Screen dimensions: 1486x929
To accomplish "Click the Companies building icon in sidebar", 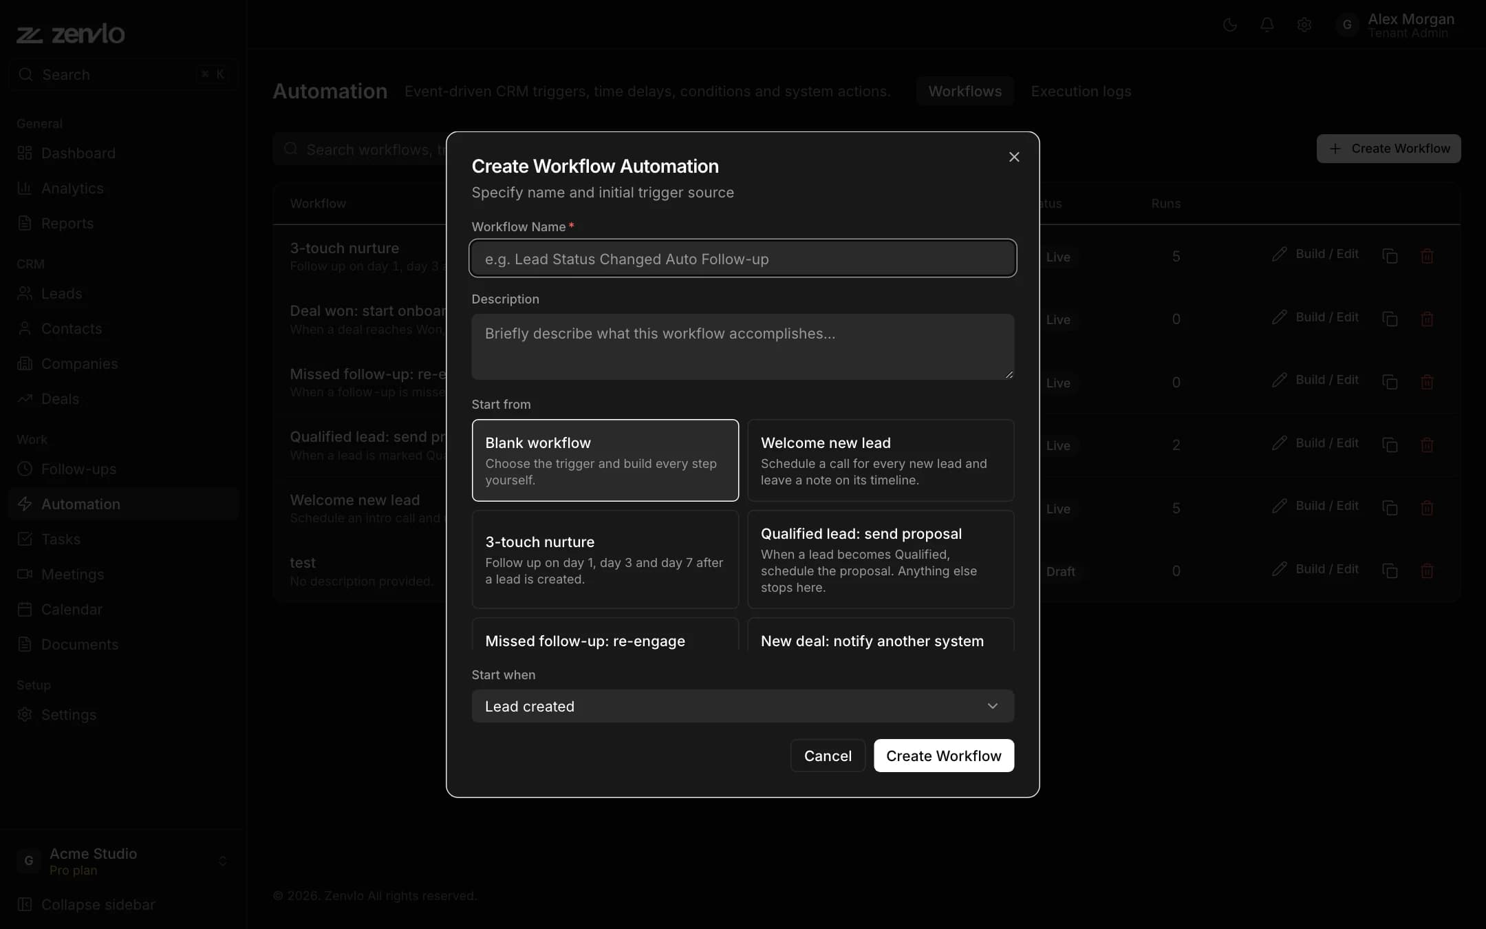I will [25, 363].
